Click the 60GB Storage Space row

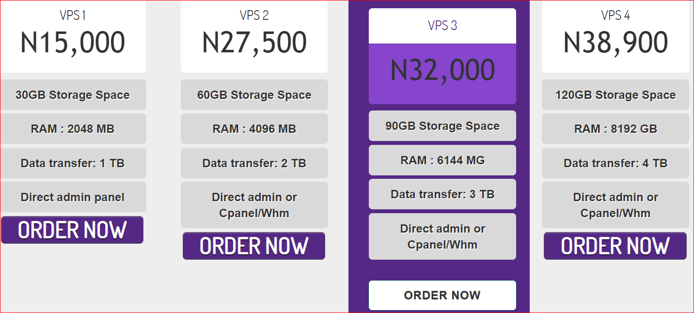coord(254,94)
